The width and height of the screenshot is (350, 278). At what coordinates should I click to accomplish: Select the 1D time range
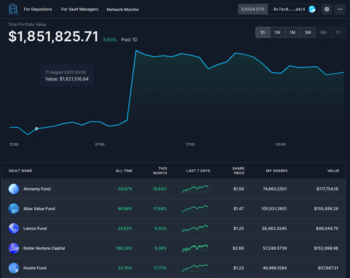click(x=263, y=32)
